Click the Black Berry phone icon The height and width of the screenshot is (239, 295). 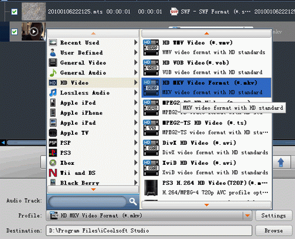click(x=53, y=182)
